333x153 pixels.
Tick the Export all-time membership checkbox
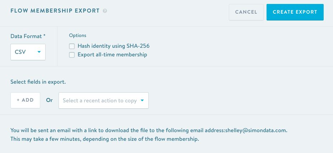72,55
